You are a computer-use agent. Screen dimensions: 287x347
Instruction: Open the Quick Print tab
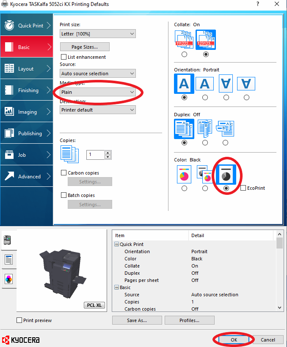[x=27, y=25]
